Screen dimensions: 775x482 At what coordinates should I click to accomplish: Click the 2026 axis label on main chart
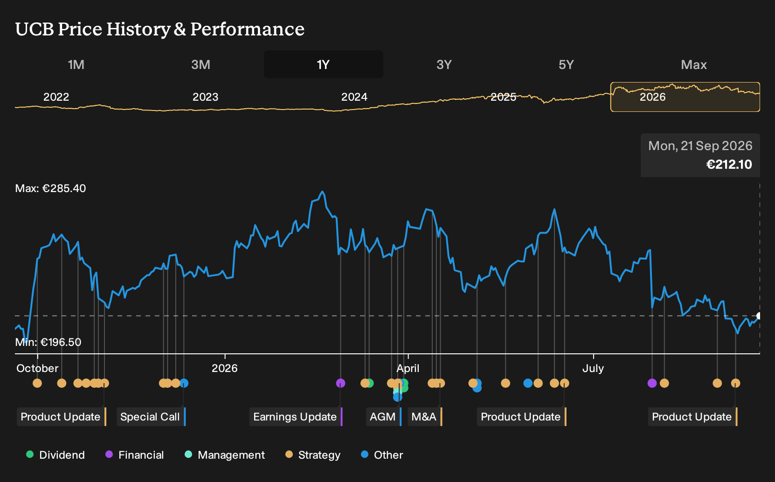[224, 368]
